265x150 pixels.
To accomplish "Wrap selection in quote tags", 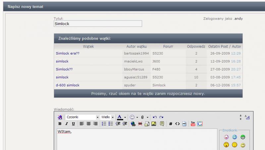I will [162, 124].
